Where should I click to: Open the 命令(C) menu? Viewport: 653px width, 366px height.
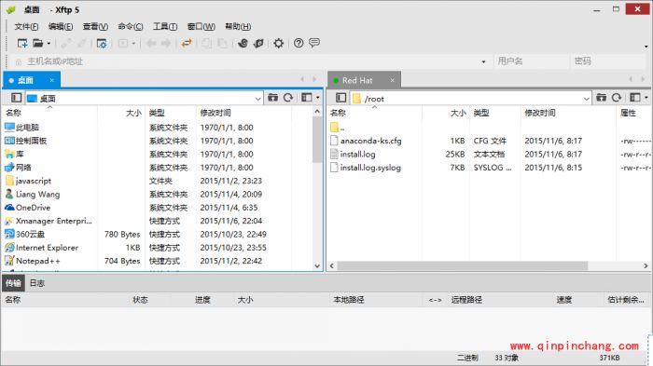tap(131, 27)
